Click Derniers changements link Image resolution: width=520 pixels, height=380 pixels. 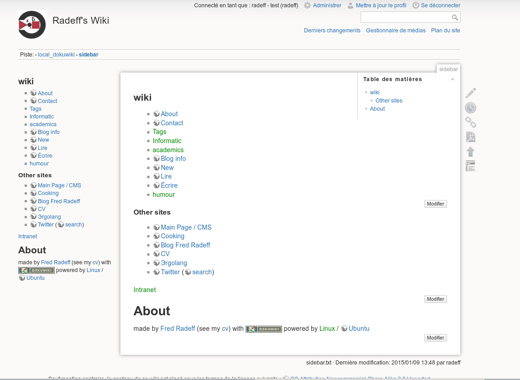[x=332, y=31]
